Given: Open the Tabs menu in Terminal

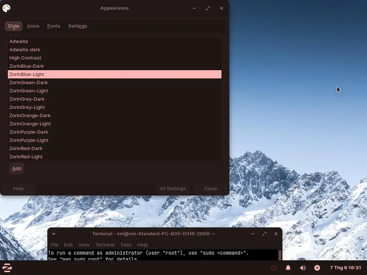Looking at the screenshot, I should [x=126, y=245].
